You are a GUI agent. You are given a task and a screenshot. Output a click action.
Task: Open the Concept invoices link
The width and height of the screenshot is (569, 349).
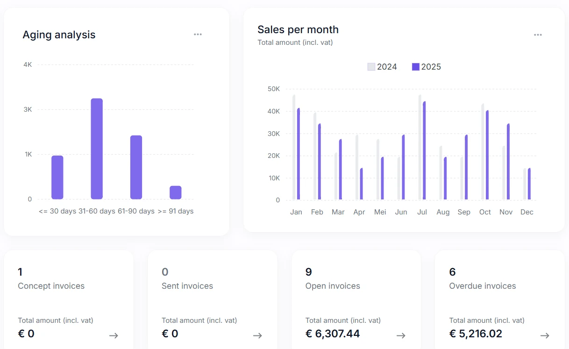tap(51, 286)
